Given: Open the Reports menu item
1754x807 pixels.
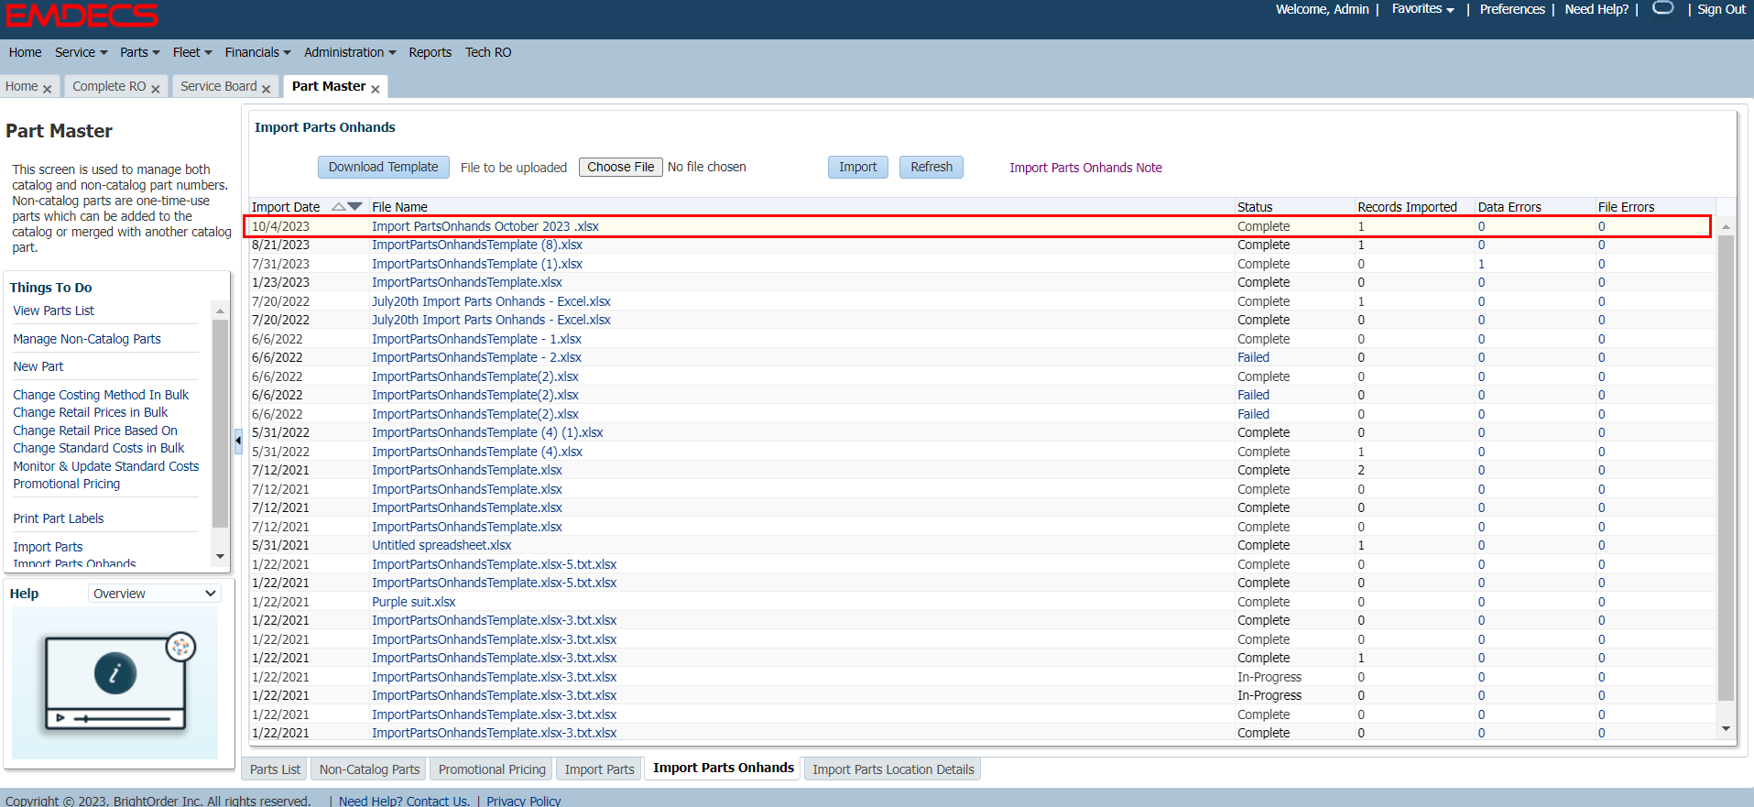Looking at the screenshot, I should click(430, 52).
